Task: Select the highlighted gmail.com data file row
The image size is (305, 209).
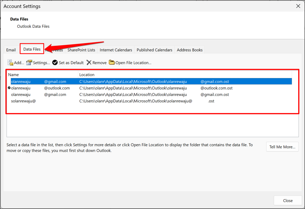Action: (119, 81)
